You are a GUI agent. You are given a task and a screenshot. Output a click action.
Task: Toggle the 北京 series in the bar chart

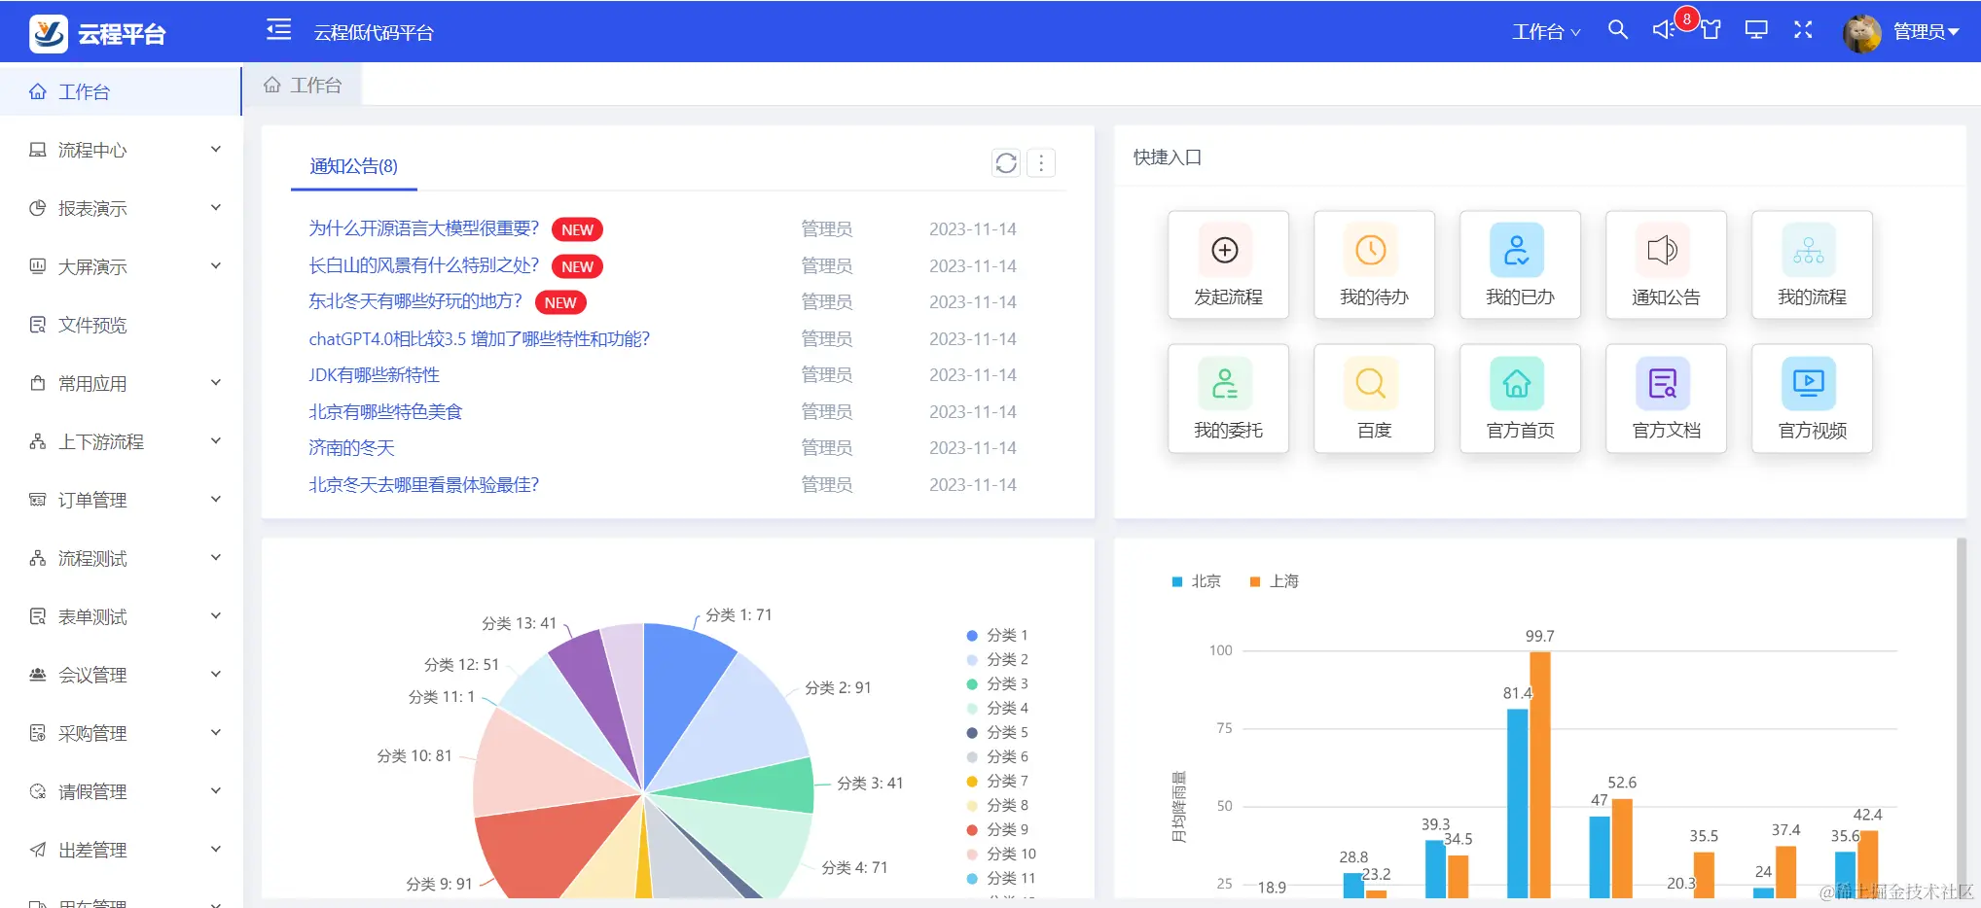[1196, 580]
